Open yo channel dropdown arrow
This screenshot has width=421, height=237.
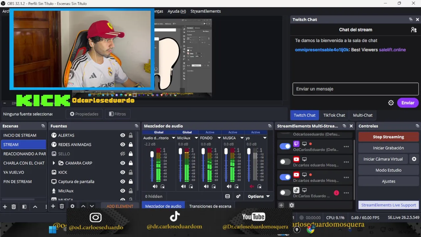pyautogui.click(x=264, y=138)
